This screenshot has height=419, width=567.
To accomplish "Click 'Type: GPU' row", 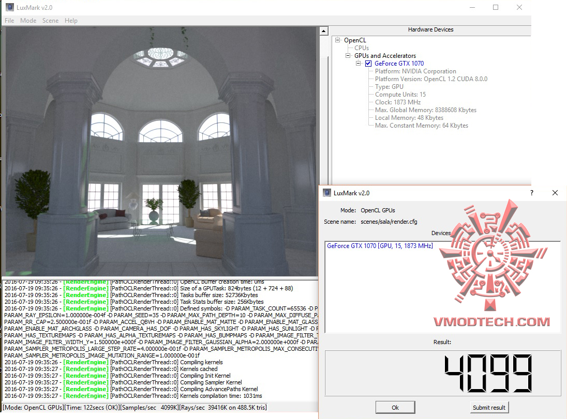I will pos(389,87).
